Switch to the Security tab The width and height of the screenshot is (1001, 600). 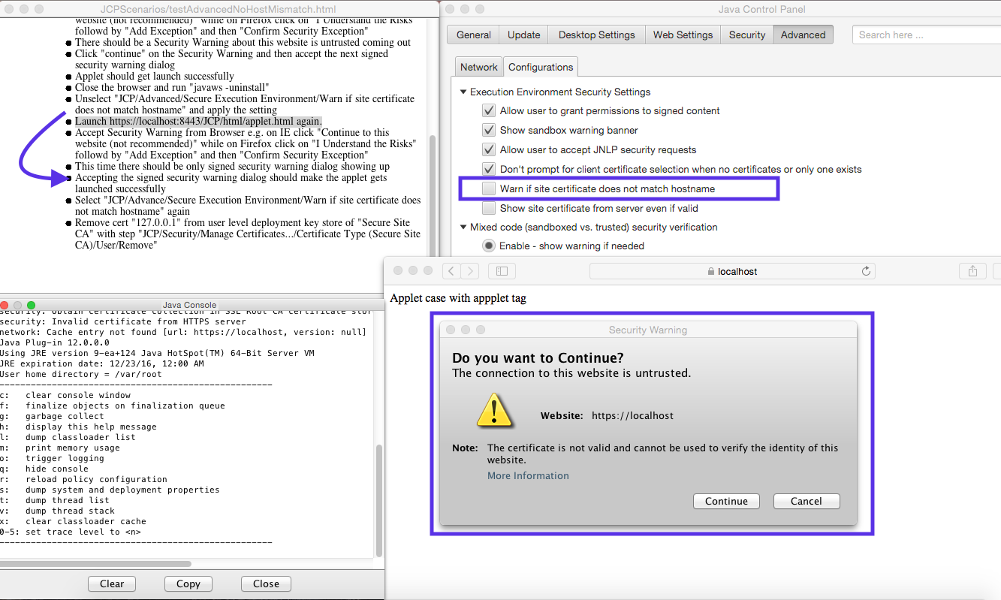[746, 35]
